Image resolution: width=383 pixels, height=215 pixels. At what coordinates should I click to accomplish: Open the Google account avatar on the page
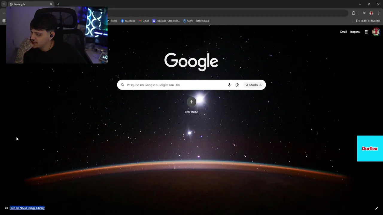pos(376,32)
